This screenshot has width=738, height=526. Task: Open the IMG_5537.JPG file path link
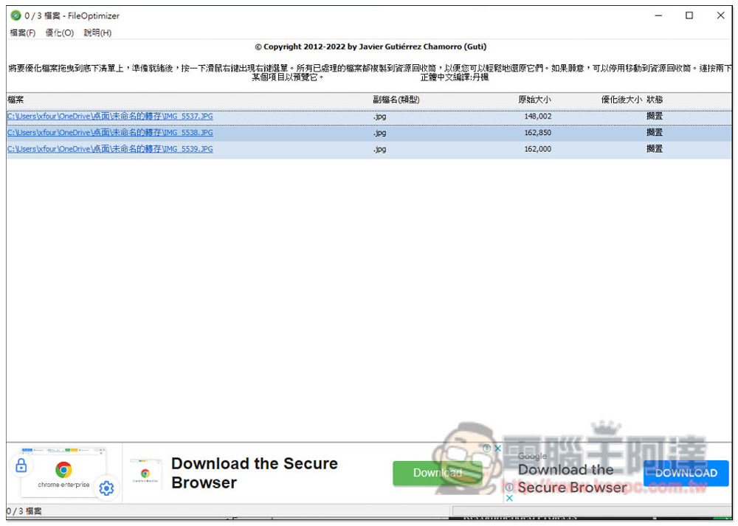click(109, 116)
